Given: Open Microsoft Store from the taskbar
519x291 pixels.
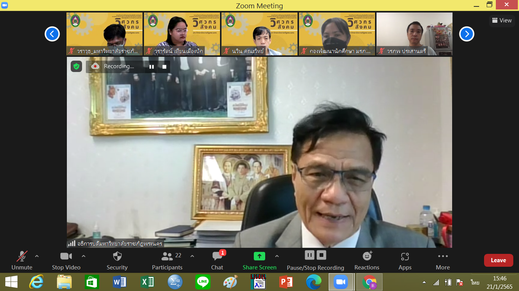Looking at the screenshot, I should [92, 282].
